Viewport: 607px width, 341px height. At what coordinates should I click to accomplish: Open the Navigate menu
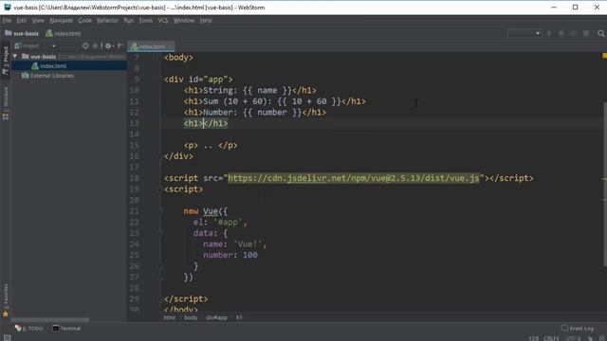click(x=61, y=21)
